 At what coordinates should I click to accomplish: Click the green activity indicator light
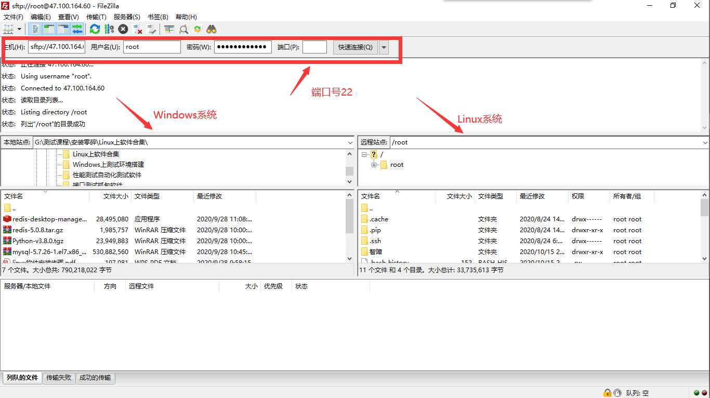696,393
